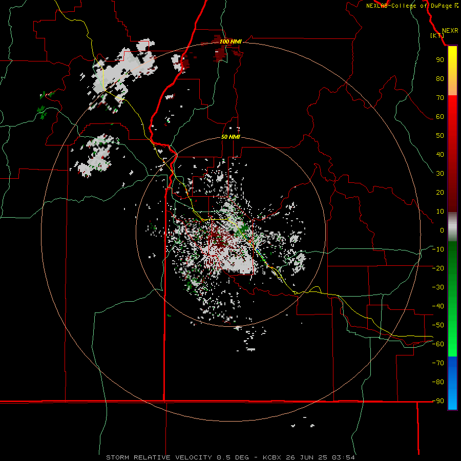Image resolution: width=461 pixels, height=461 pixels.
Task: Click the 70 value on velocity scale
Action: point(440,98)
